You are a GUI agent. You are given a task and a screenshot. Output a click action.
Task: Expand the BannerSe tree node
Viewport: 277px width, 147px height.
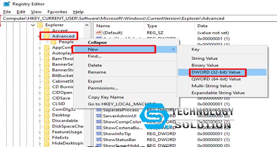40,65
